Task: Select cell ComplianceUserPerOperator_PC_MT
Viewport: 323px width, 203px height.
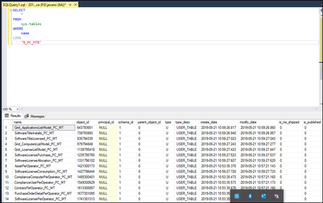Action: pyautogui.click(x=44, y=182)
